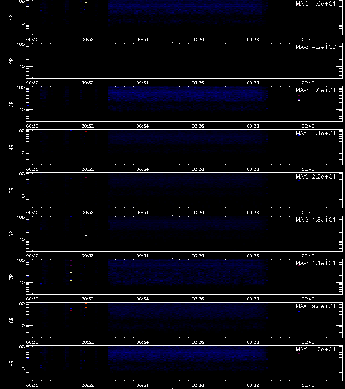Click the 00:32 time label under 5R panel
The height and width of the screenshot is (389, 345).
pyautogui.click(x=88, y=212)
